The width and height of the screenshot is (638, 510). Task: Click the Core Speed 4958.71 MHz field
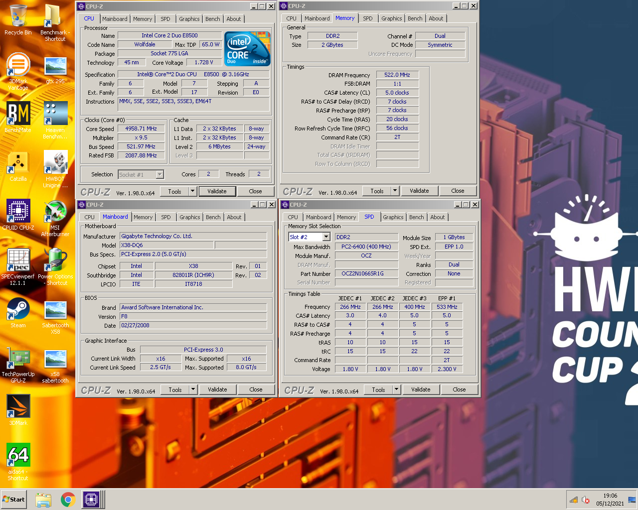pos(141,129)
